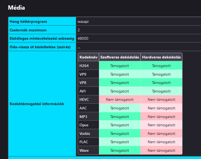This screenshot has height=159, width=201.
Task: Click VP9 software decoding Támogatott cell
Action: coord(120,74)
